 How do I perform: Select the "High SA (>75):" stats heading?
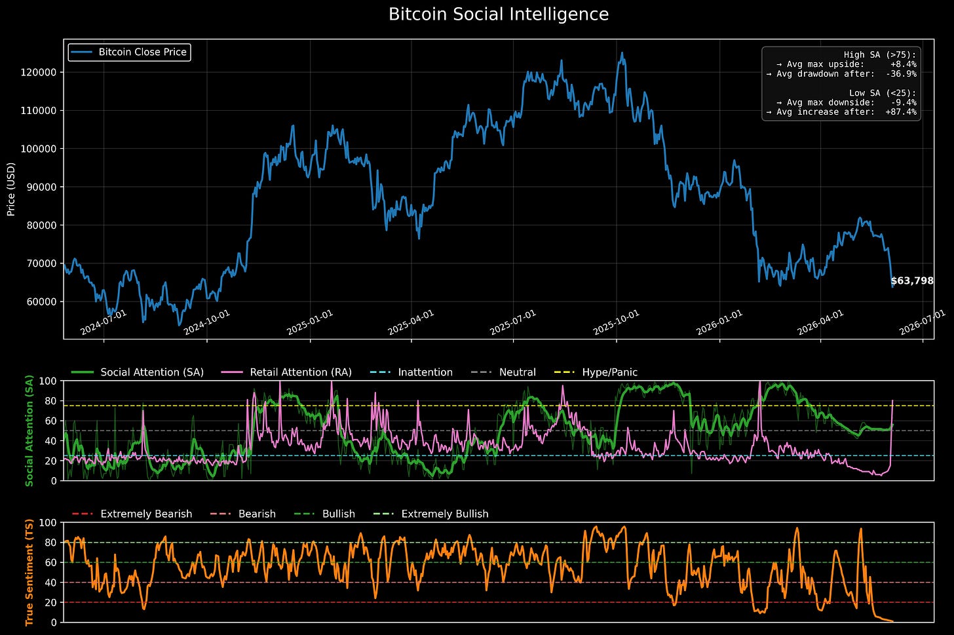(880, 55)
